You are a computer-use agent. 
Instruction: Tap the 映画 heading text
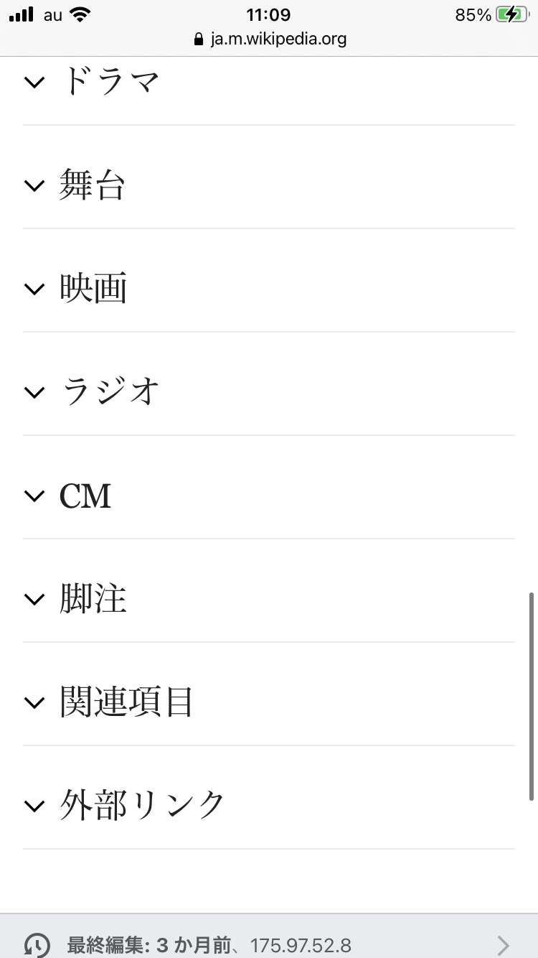tap(93, 289)
